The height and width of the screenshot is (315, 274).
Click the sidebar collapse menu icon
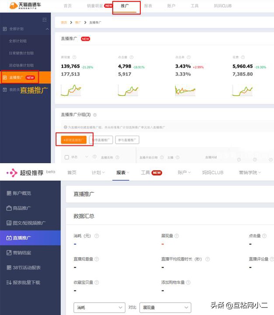click(x=45, y=20)
